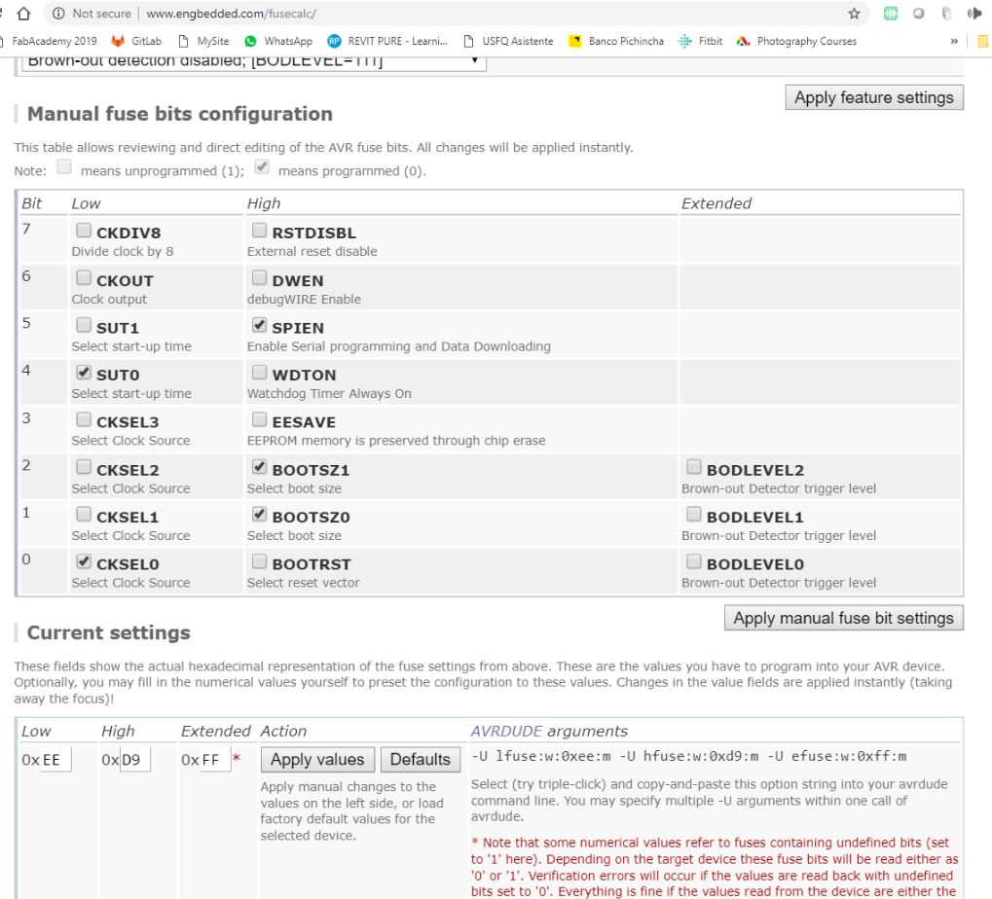Toggle the CKSEL2 checkbox

(84, 467)
